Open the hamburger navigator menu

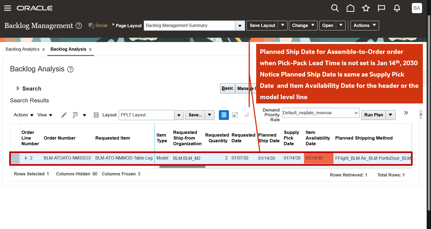click(x=8, y=8)
